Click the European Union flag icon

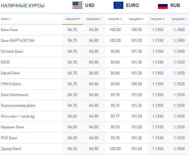[118, 5]
